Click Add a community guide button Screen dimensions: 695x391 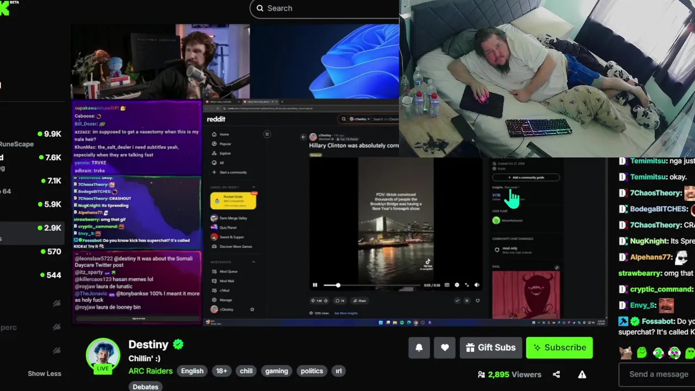[x=526, y=177]
